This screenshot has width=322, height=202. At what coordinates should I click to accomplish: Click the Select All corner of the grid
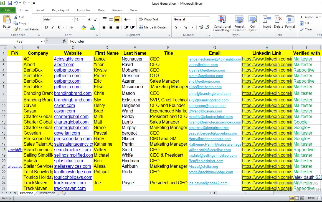click(4, 48)
